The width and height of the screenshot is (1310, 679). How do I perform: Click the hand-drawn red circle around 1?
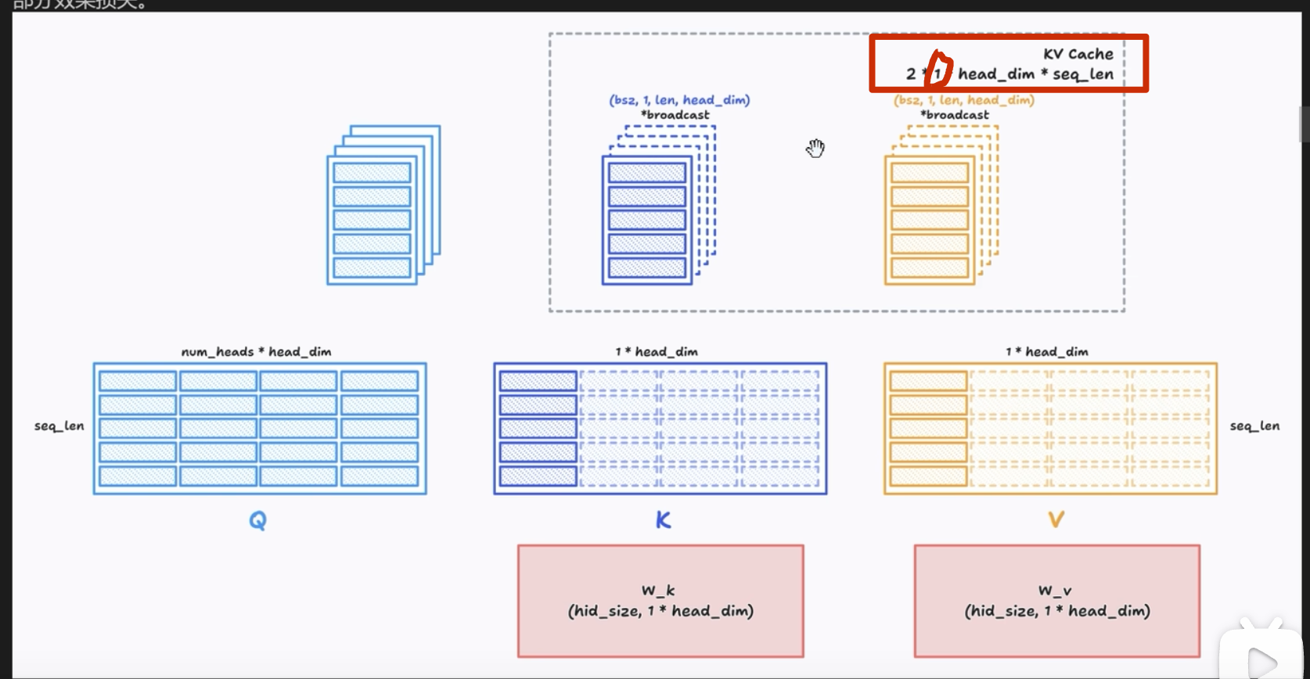(x=938, y=70)
